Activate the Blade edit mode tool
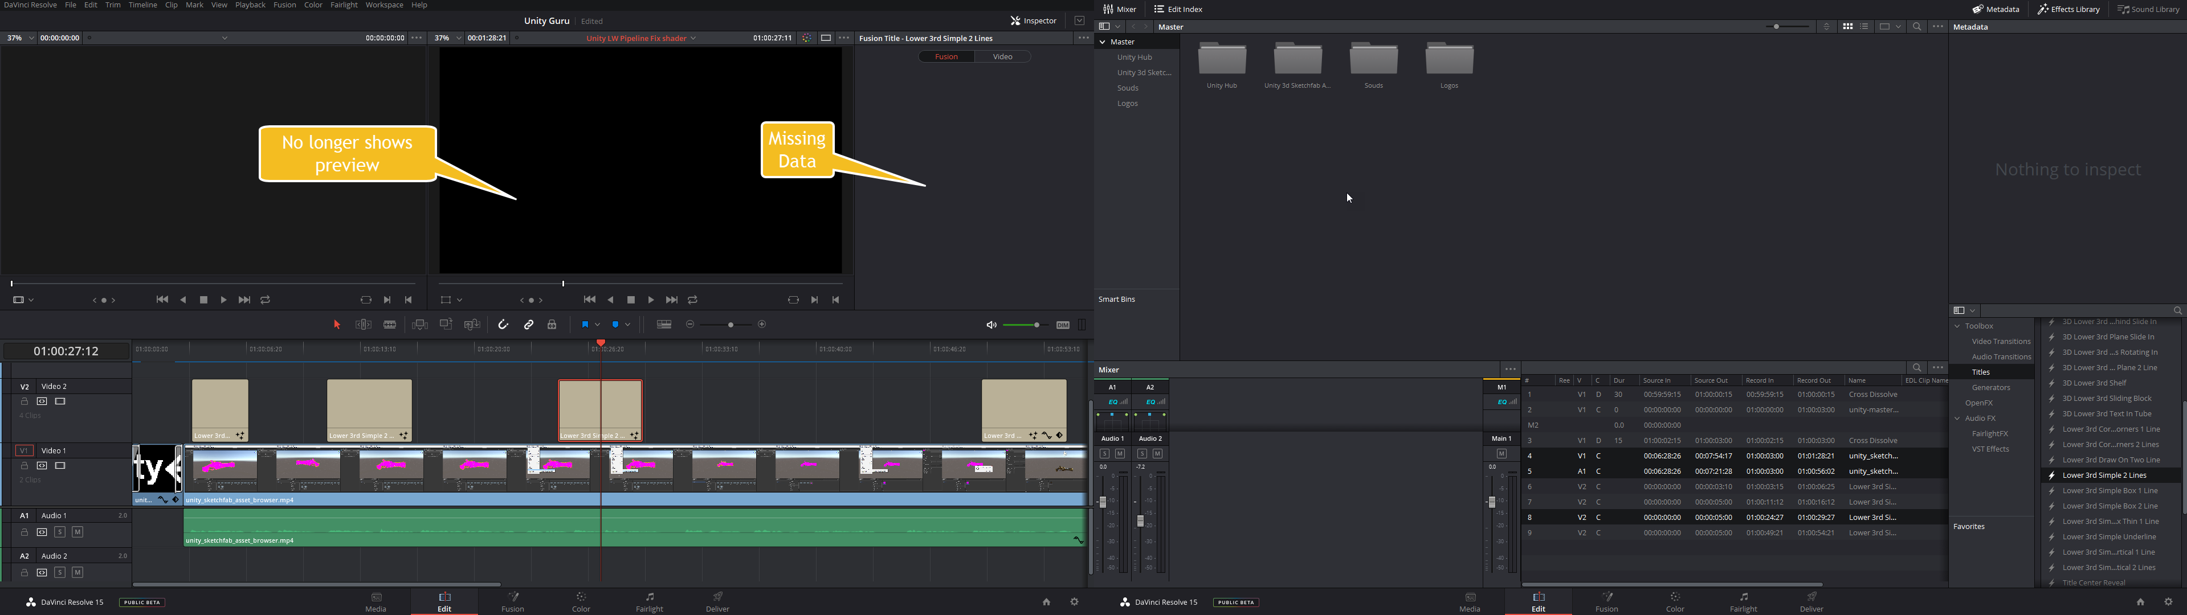Image resolution: width=2187 pixels, height=615 pixels. (x=390, y=325)
